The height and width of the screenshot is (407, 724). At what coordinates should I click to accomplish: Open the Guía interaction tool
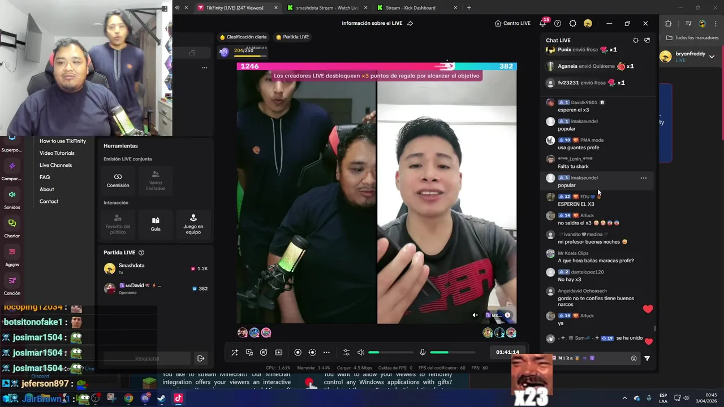coord(156,224)
